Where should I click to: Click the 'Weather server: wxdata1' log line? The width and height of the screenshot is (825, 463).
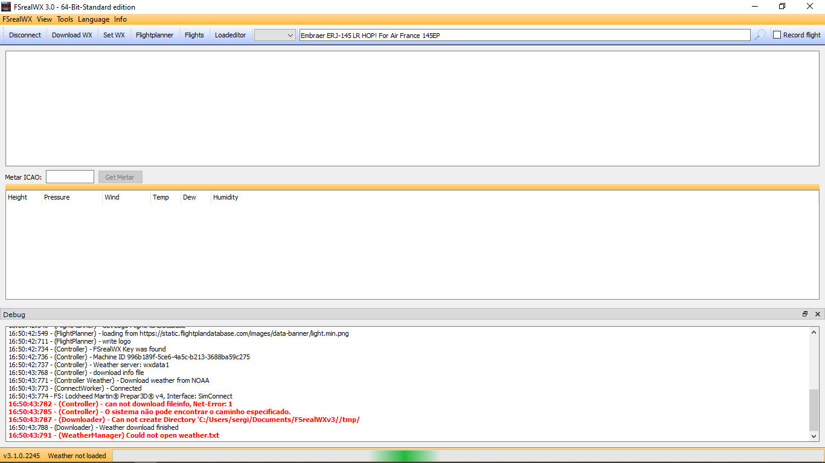tap(89, 365)
